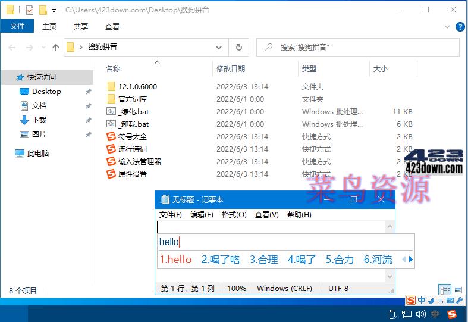
Task: Sort by 名称 column header
Action: coord(113,69)
